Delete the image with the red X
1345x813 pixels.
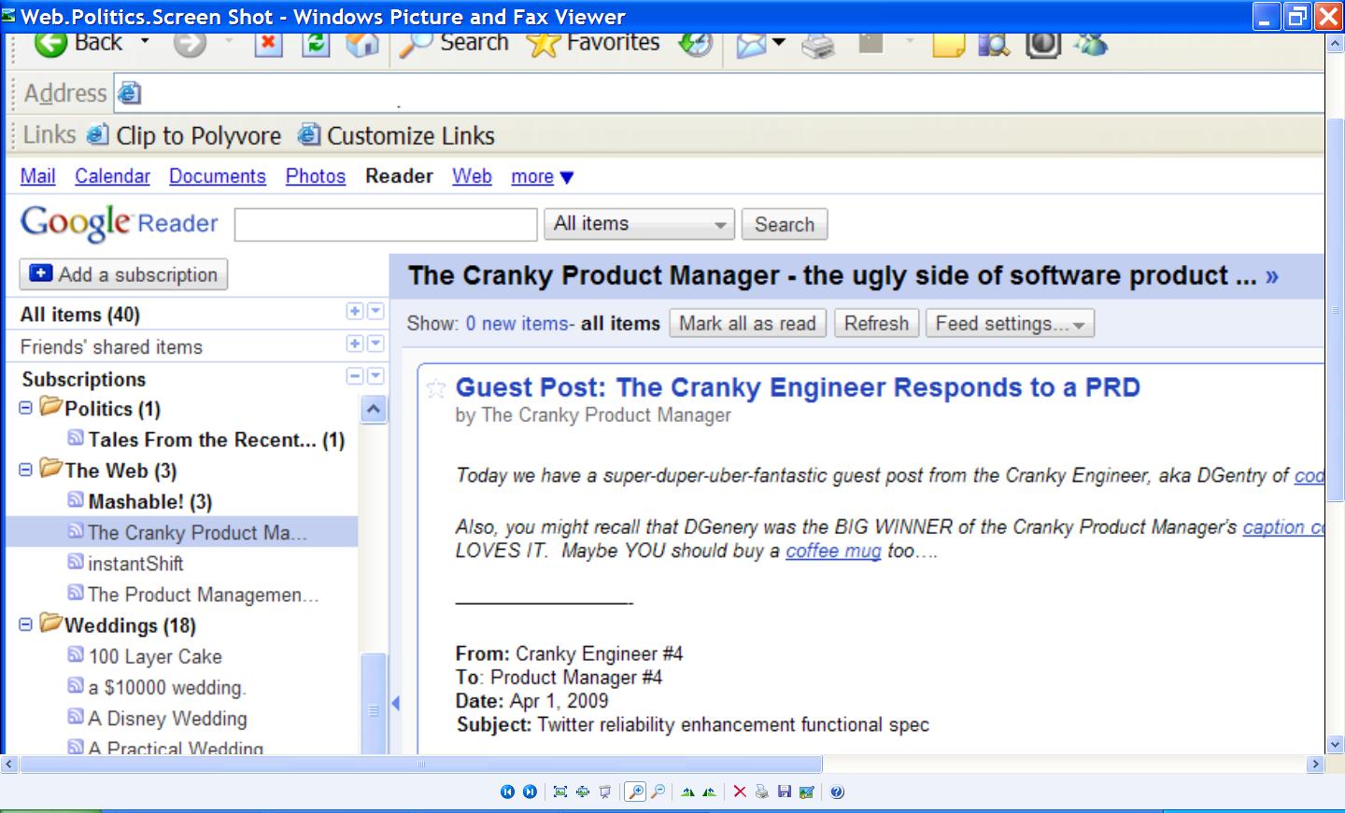click(x=740, y=792)
